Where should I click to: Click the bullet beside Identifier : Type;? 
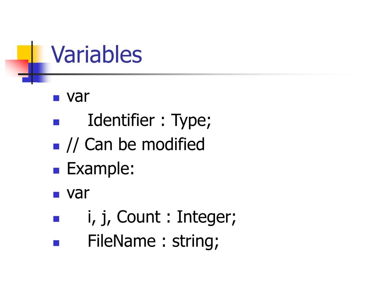point(56,122)
